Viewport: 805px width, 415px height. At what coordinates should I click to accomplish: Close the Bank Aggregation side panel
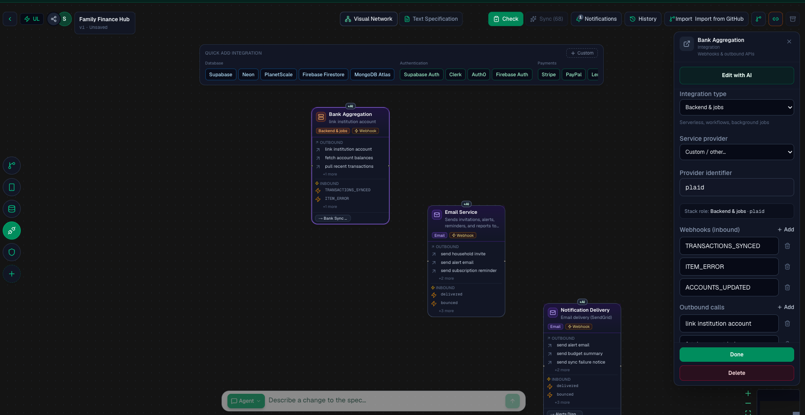789,41
